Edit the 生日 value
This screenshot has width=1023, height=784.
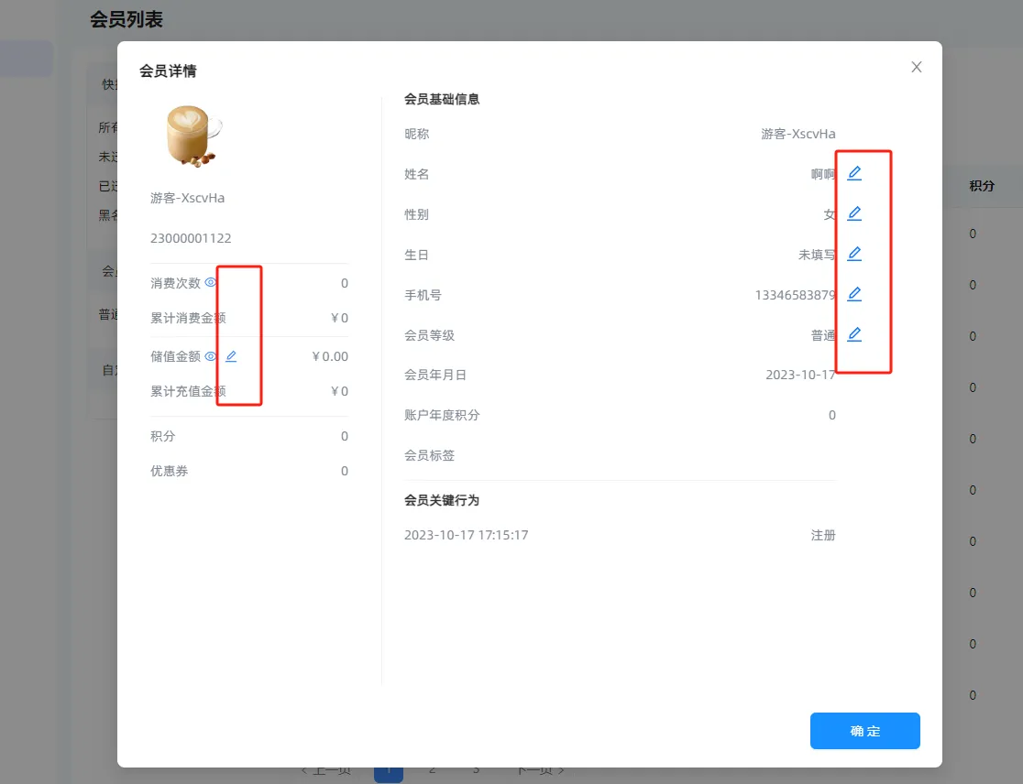[x=854, y=254]
